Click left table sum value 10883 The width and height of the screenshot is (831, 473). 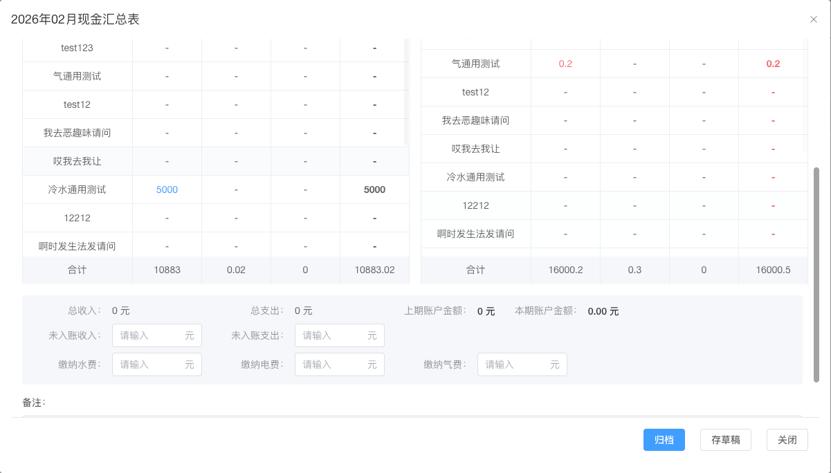pyautogui.click(x=167, y=270)
